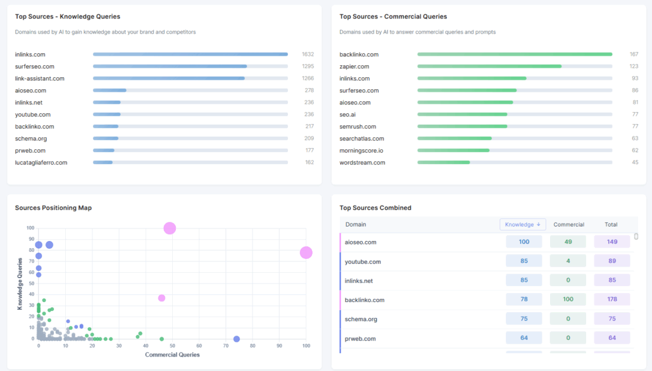
Task: Select link-assistant.com in Knowledge Queries list
Action: [x=39, y=79]
